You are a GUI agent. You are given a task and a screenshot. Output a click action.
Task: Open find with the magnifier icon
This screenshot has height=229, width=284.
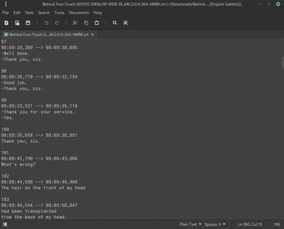click(115, 23)
